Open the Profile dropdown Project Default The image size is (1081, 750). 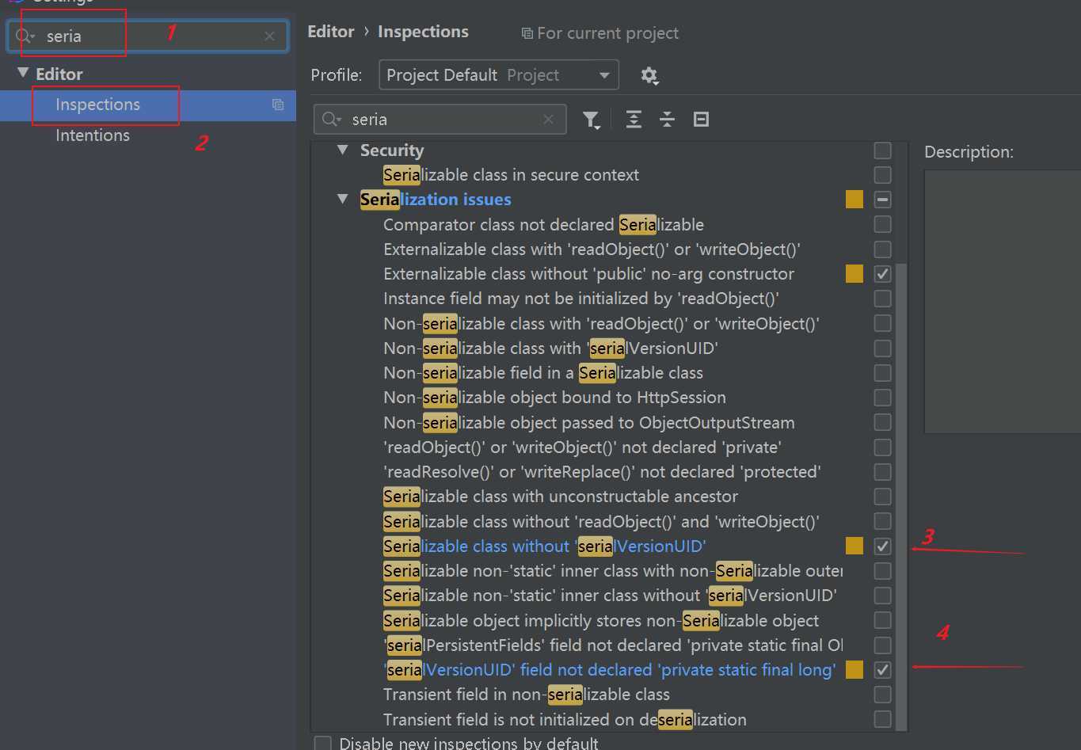499,75
